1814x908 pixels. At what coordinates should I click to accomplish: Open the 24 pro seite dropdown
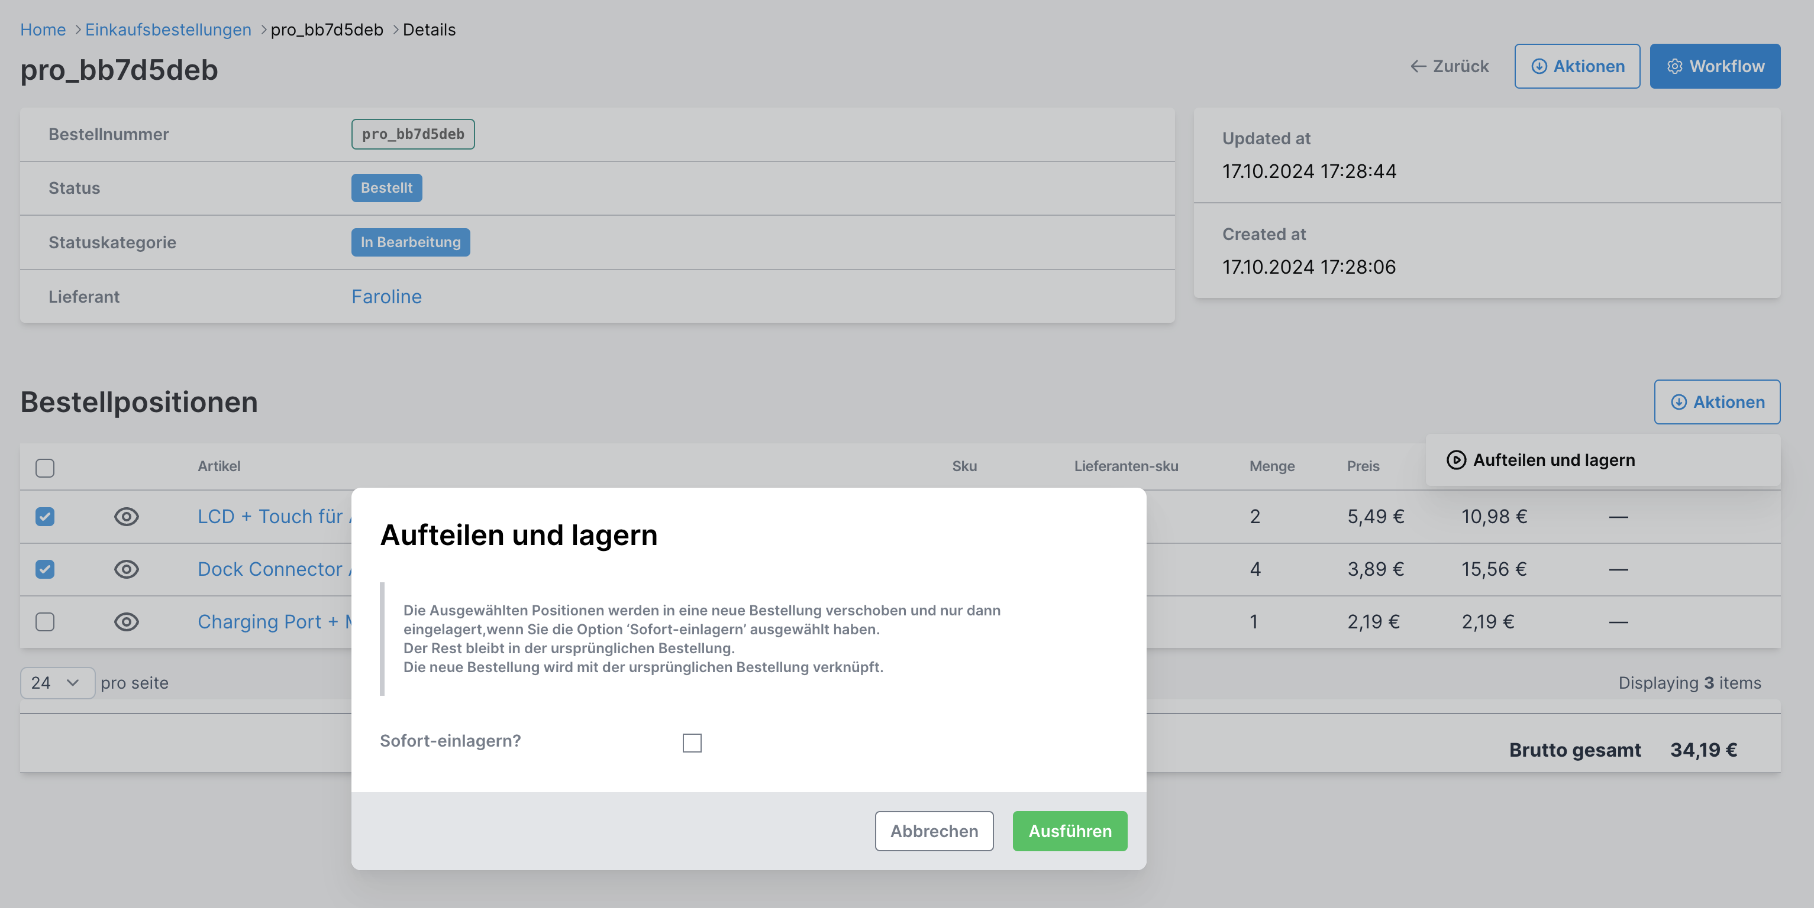point(57,683)
